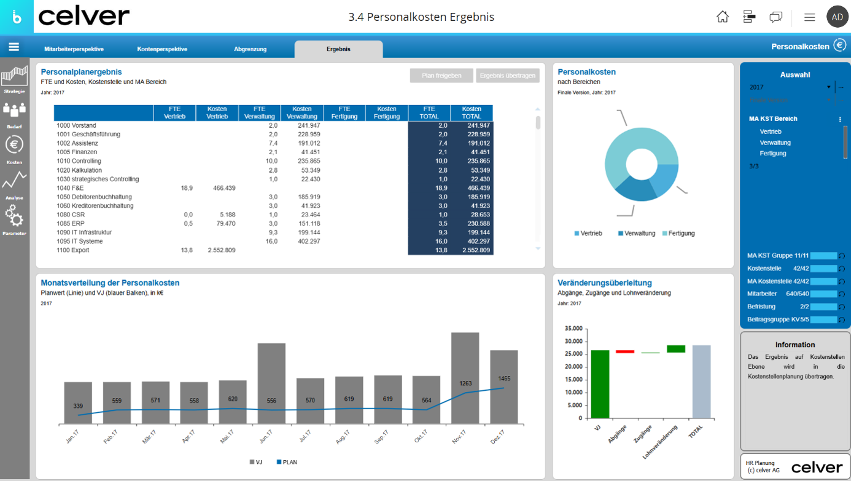851x481 pixels.
Task: Click the Ergebnis übertragen button
Action: (x=508, y=76)
